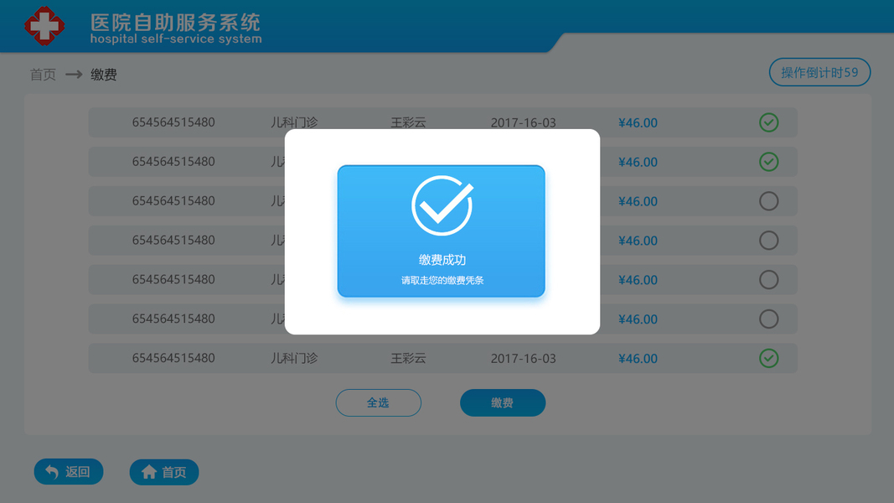Click the blue 缴费 pay button
The height and width of the screenshot is (503, 894).
pyautogui.click(x=503, y=402)
